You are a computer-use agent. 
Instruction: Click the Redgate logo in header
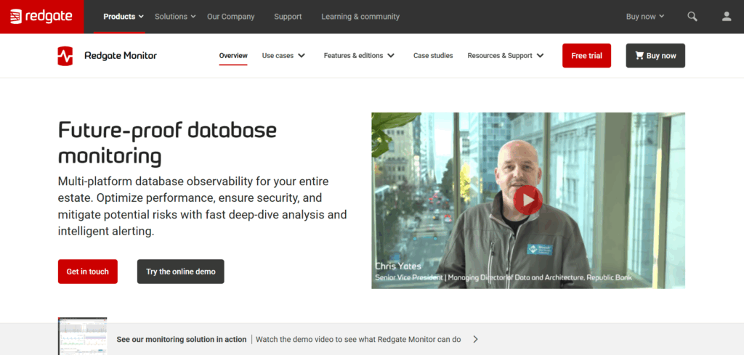pos(41,16)
